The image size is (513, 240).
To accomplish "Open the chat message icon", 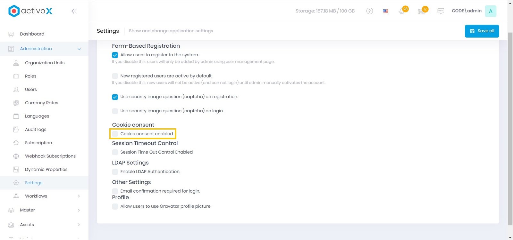I will 441,11.
